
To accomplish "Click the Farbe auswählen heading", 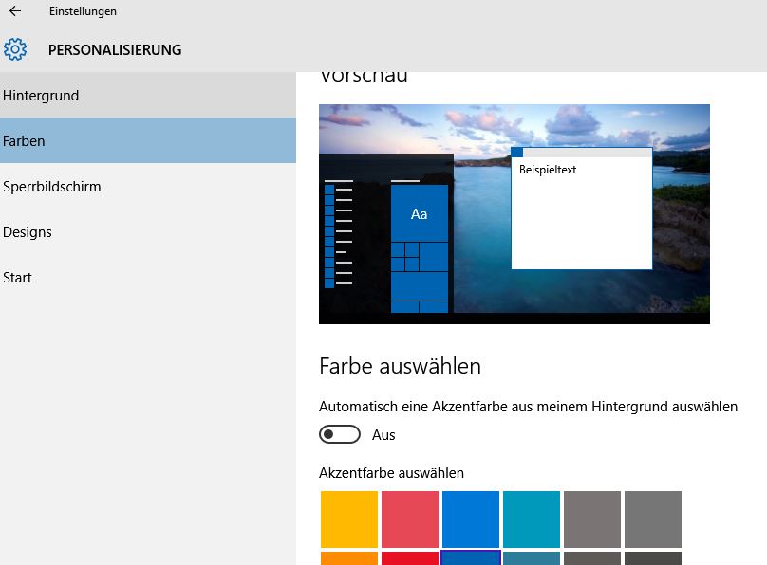I will (400, 366).
